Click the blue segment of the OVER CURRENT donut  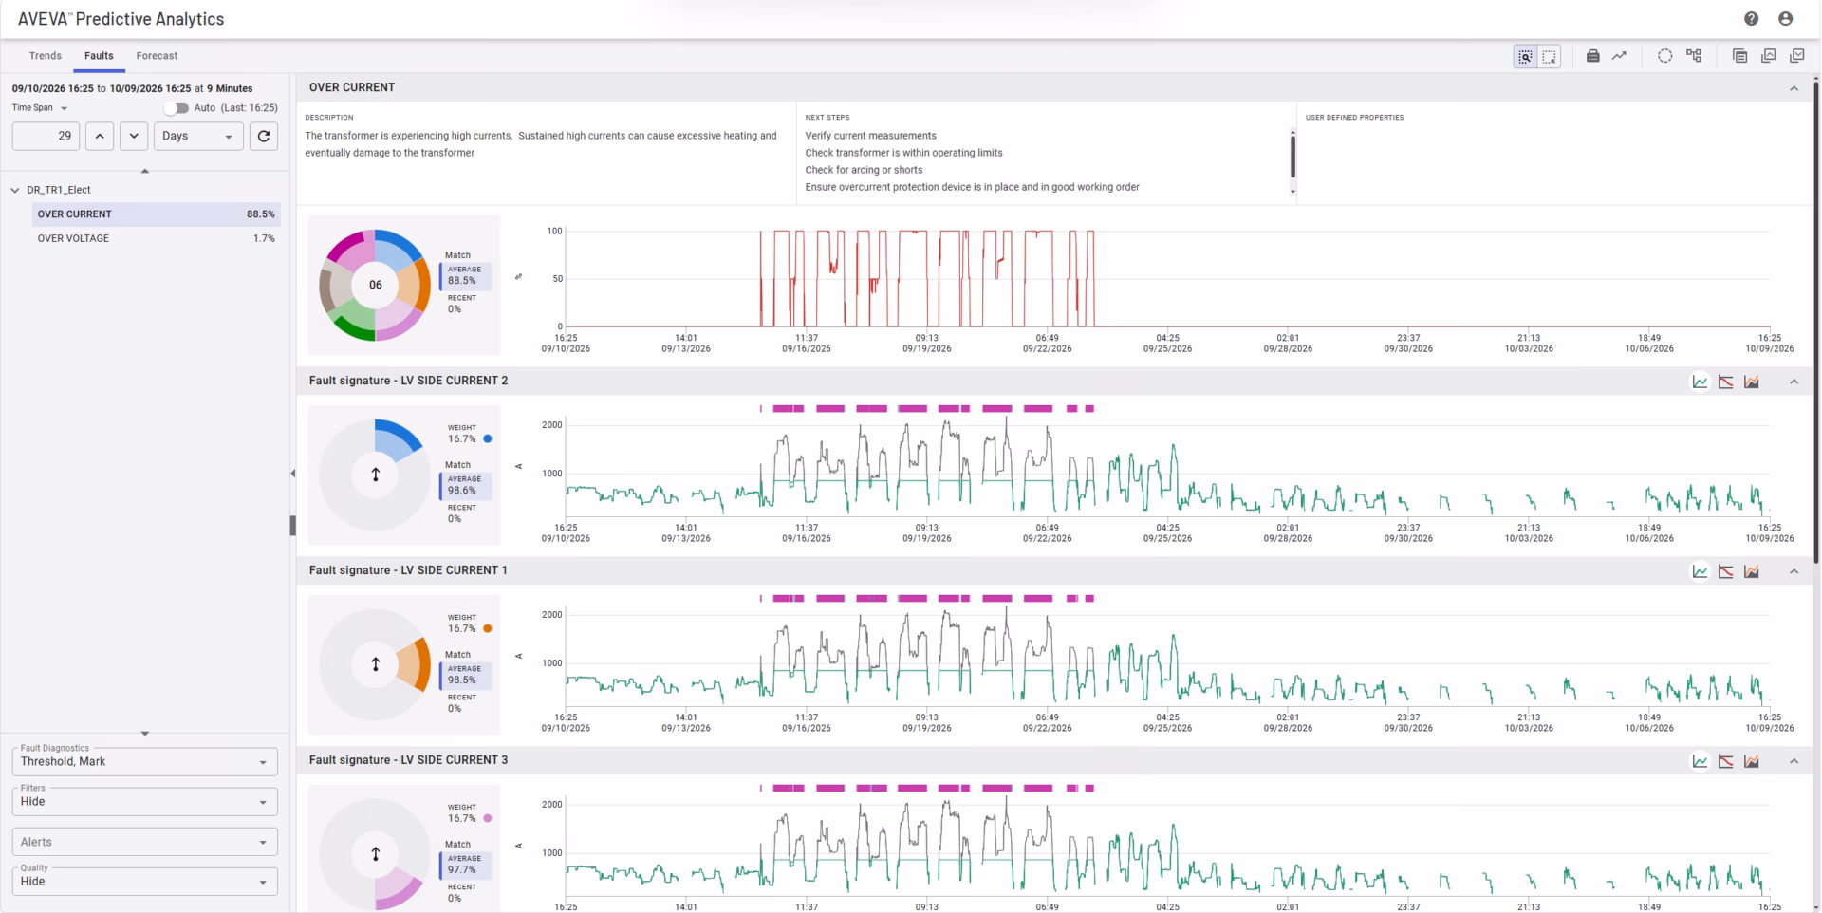400,249
